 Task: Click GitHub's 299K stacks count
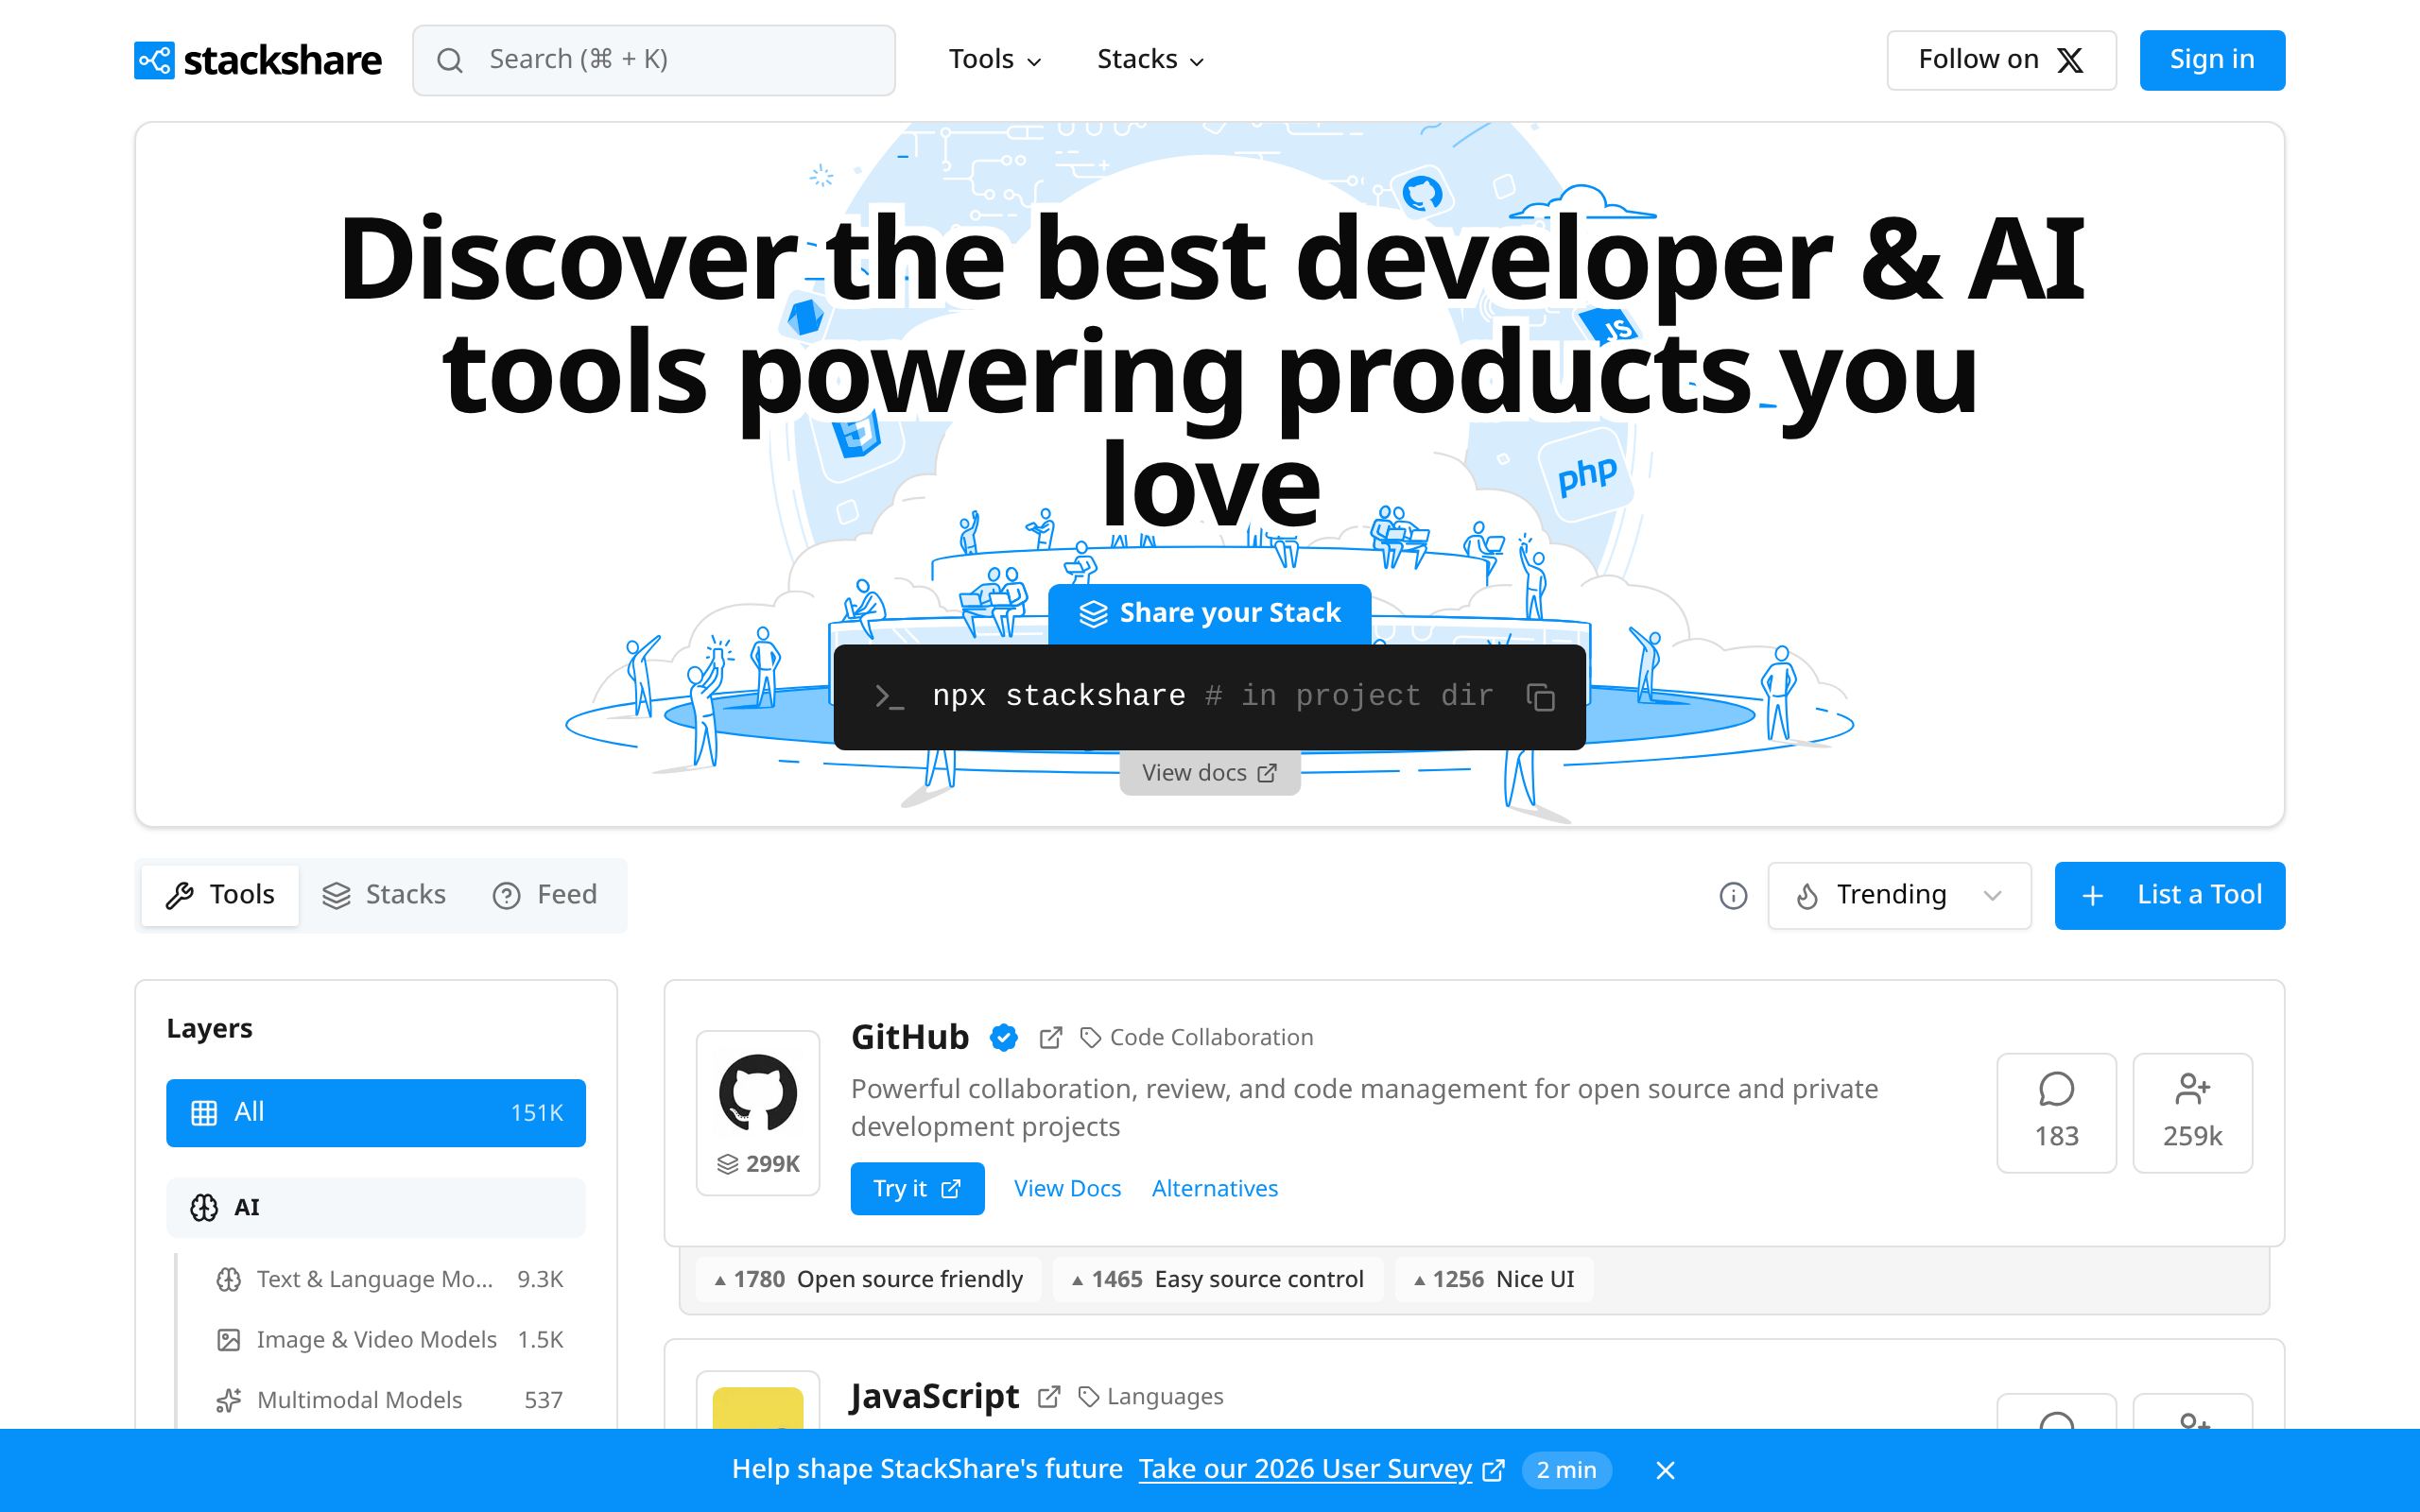coord(758,1164)
